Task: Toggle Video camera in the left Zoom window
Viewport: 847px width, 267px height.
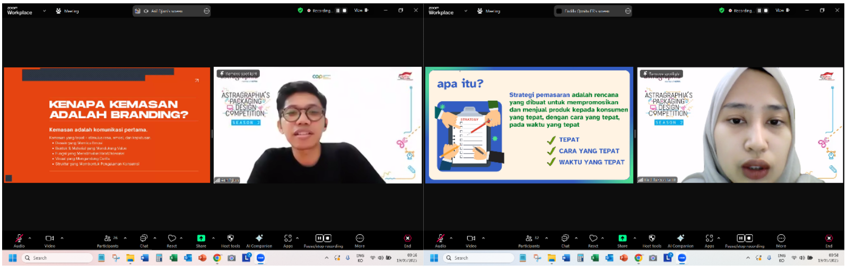Action: click(x=50, y=239)
